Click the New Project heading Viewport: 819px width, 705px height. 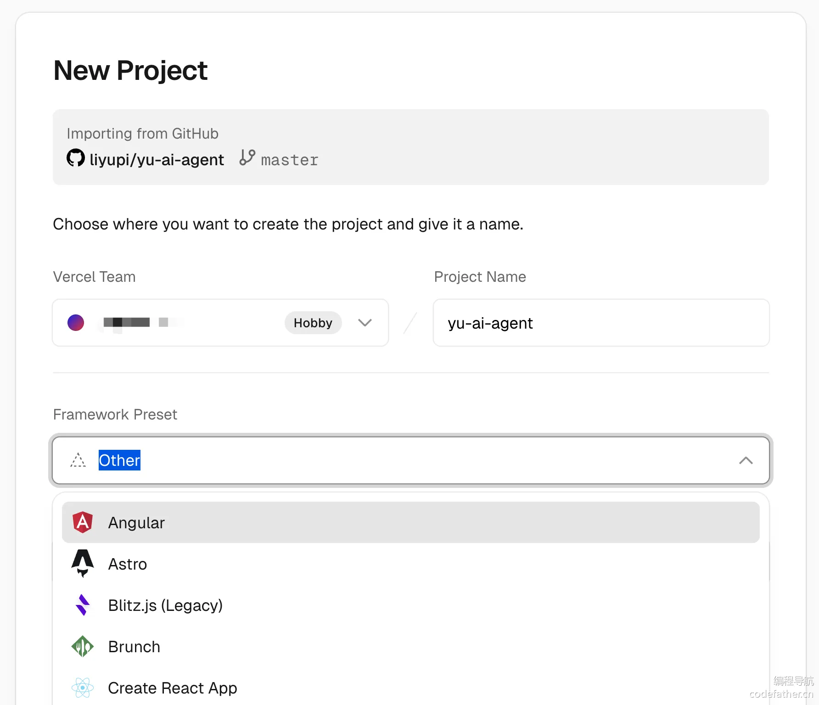coord(130,70)
